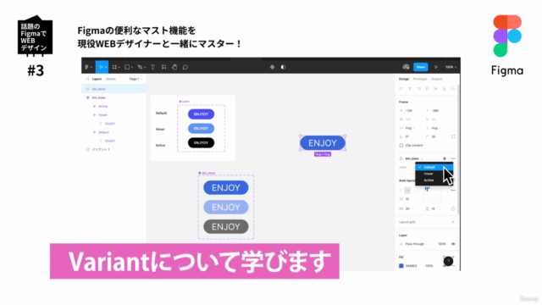Viewport: 542px width, 305px height.
Task: Open vertical resizing Hug dropdown
Action: [x=434, y=128]
